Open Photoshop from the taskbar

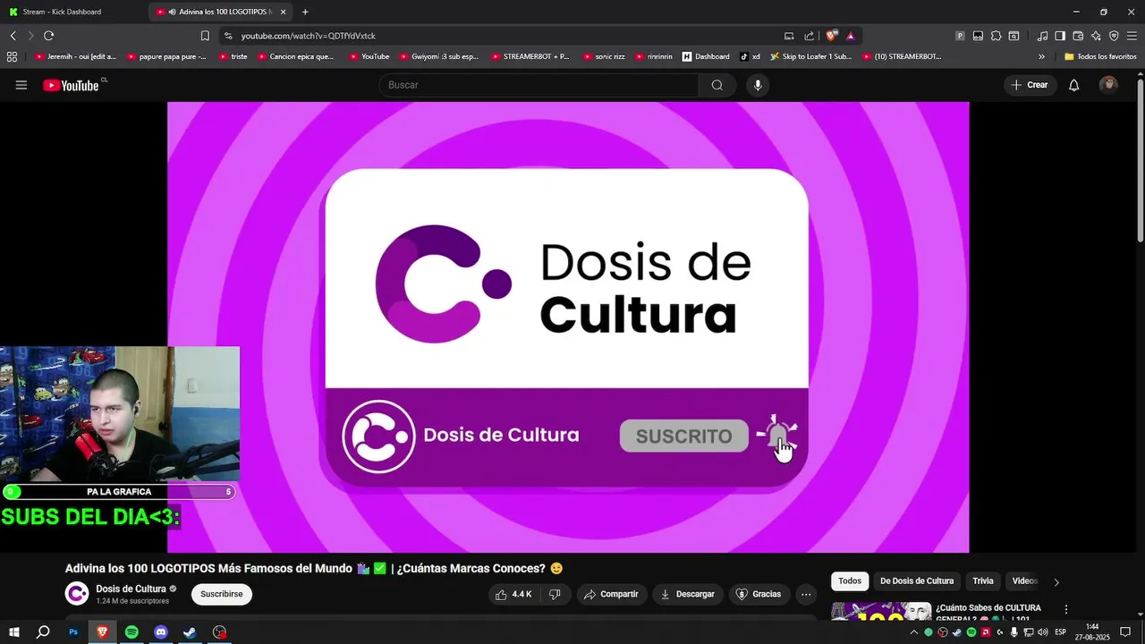click(73, 632)
